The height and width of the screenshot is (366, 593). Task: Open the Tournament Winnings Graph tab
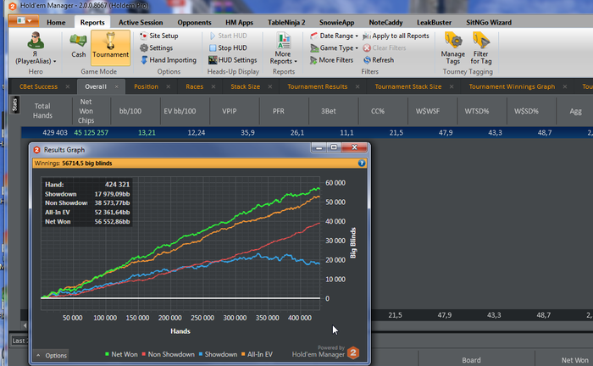click(512, 86)
